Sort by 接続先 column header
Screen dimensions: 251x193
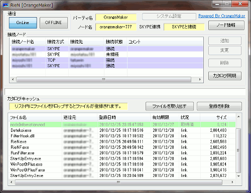pos(86,42)
